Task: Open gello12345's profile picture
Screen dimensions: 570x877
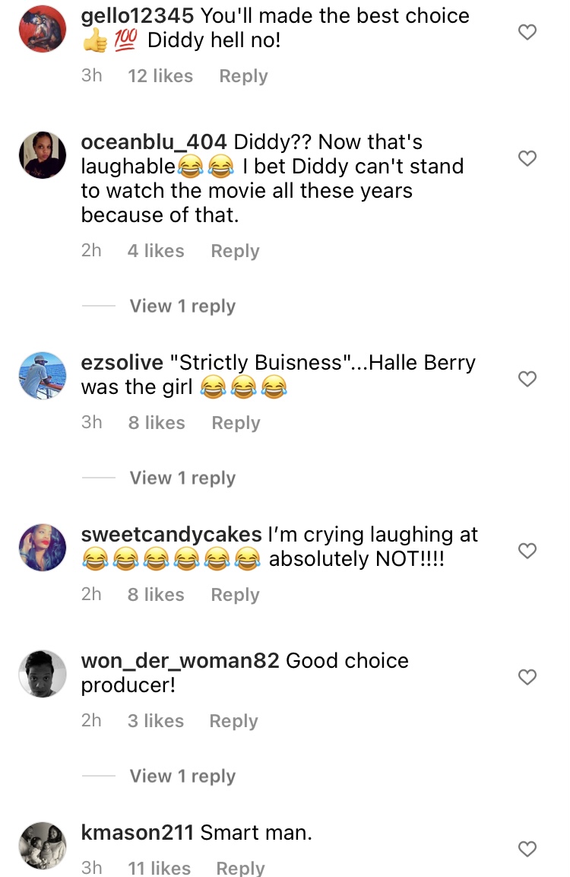Action: coord(43,28)
